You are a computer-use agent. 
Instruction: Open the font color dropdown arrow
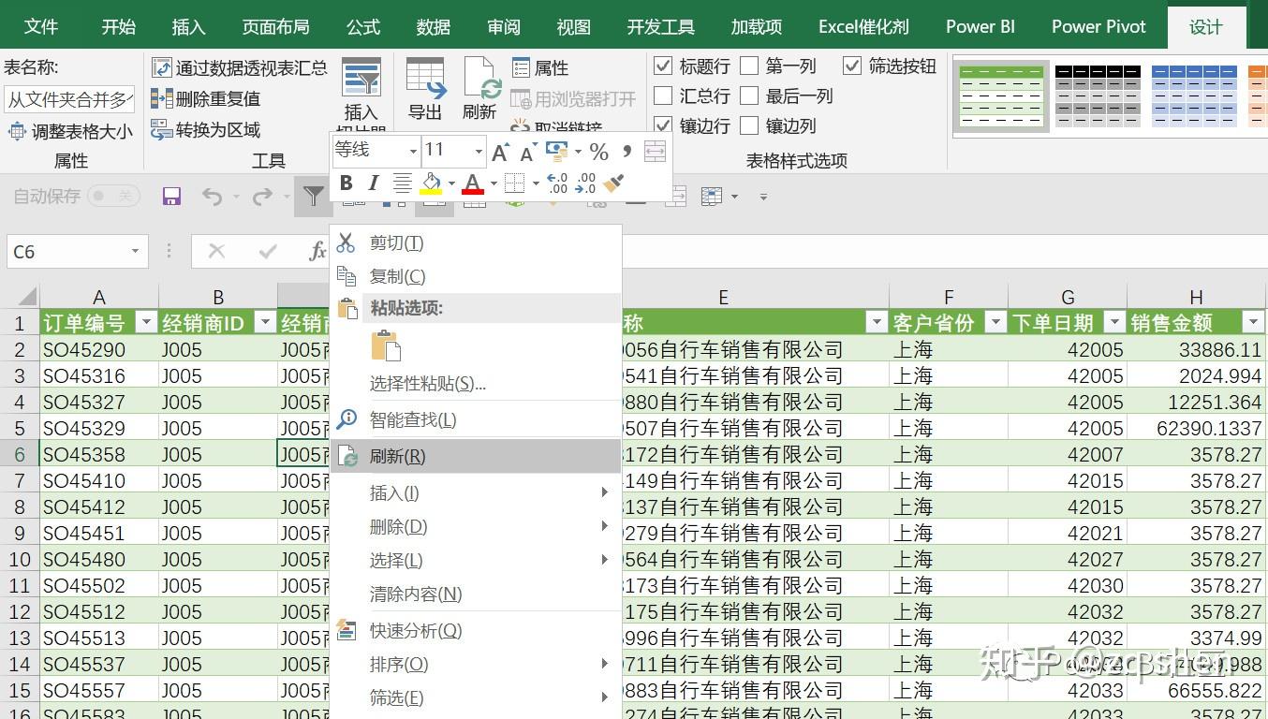494,183
